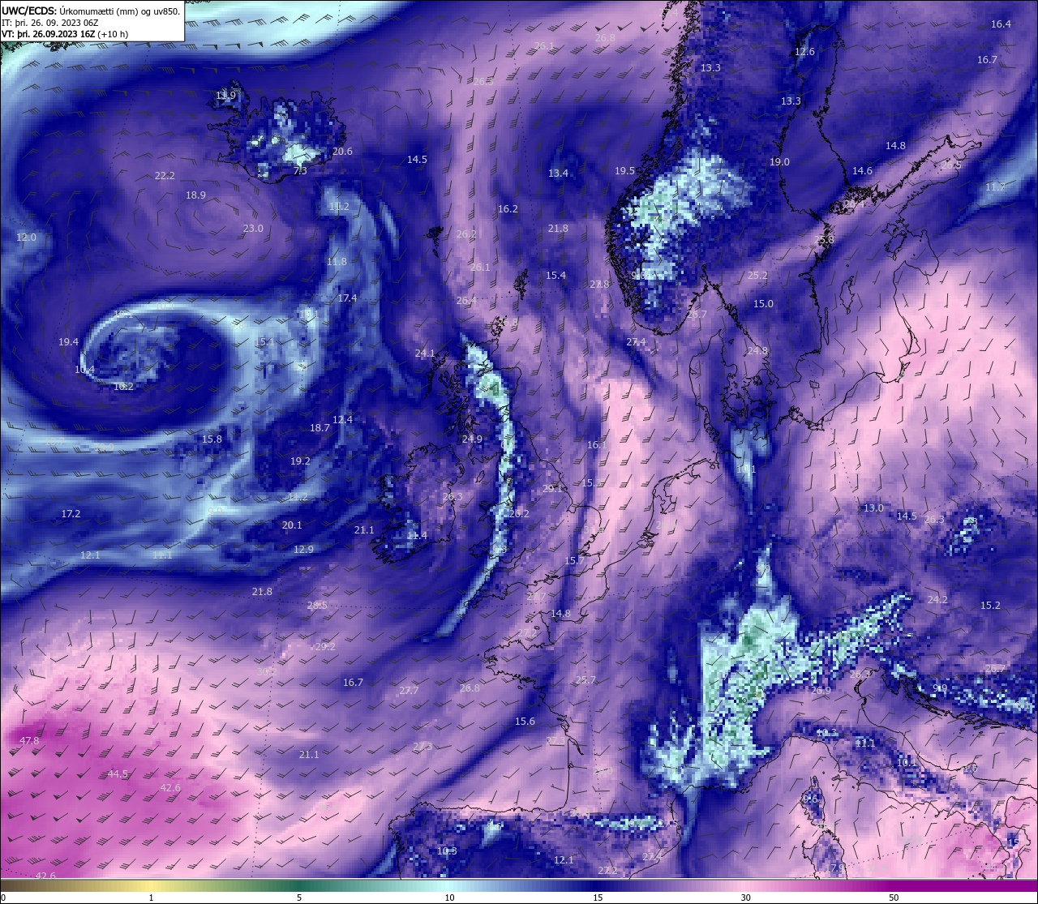The height and width of the screenshot is (904, 1038).
Task: Click the color scale label '30'
Action: click(745, 898)
